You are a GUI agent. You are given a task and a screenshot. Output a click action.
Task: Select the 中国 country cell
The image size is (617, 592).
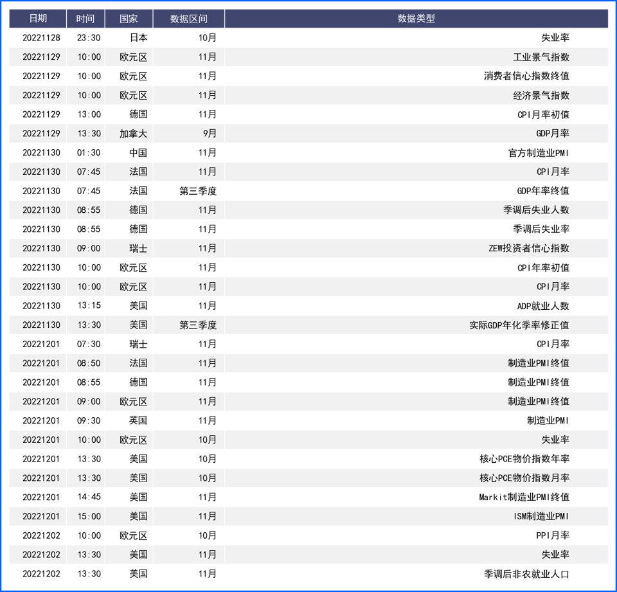coord(138,153)
